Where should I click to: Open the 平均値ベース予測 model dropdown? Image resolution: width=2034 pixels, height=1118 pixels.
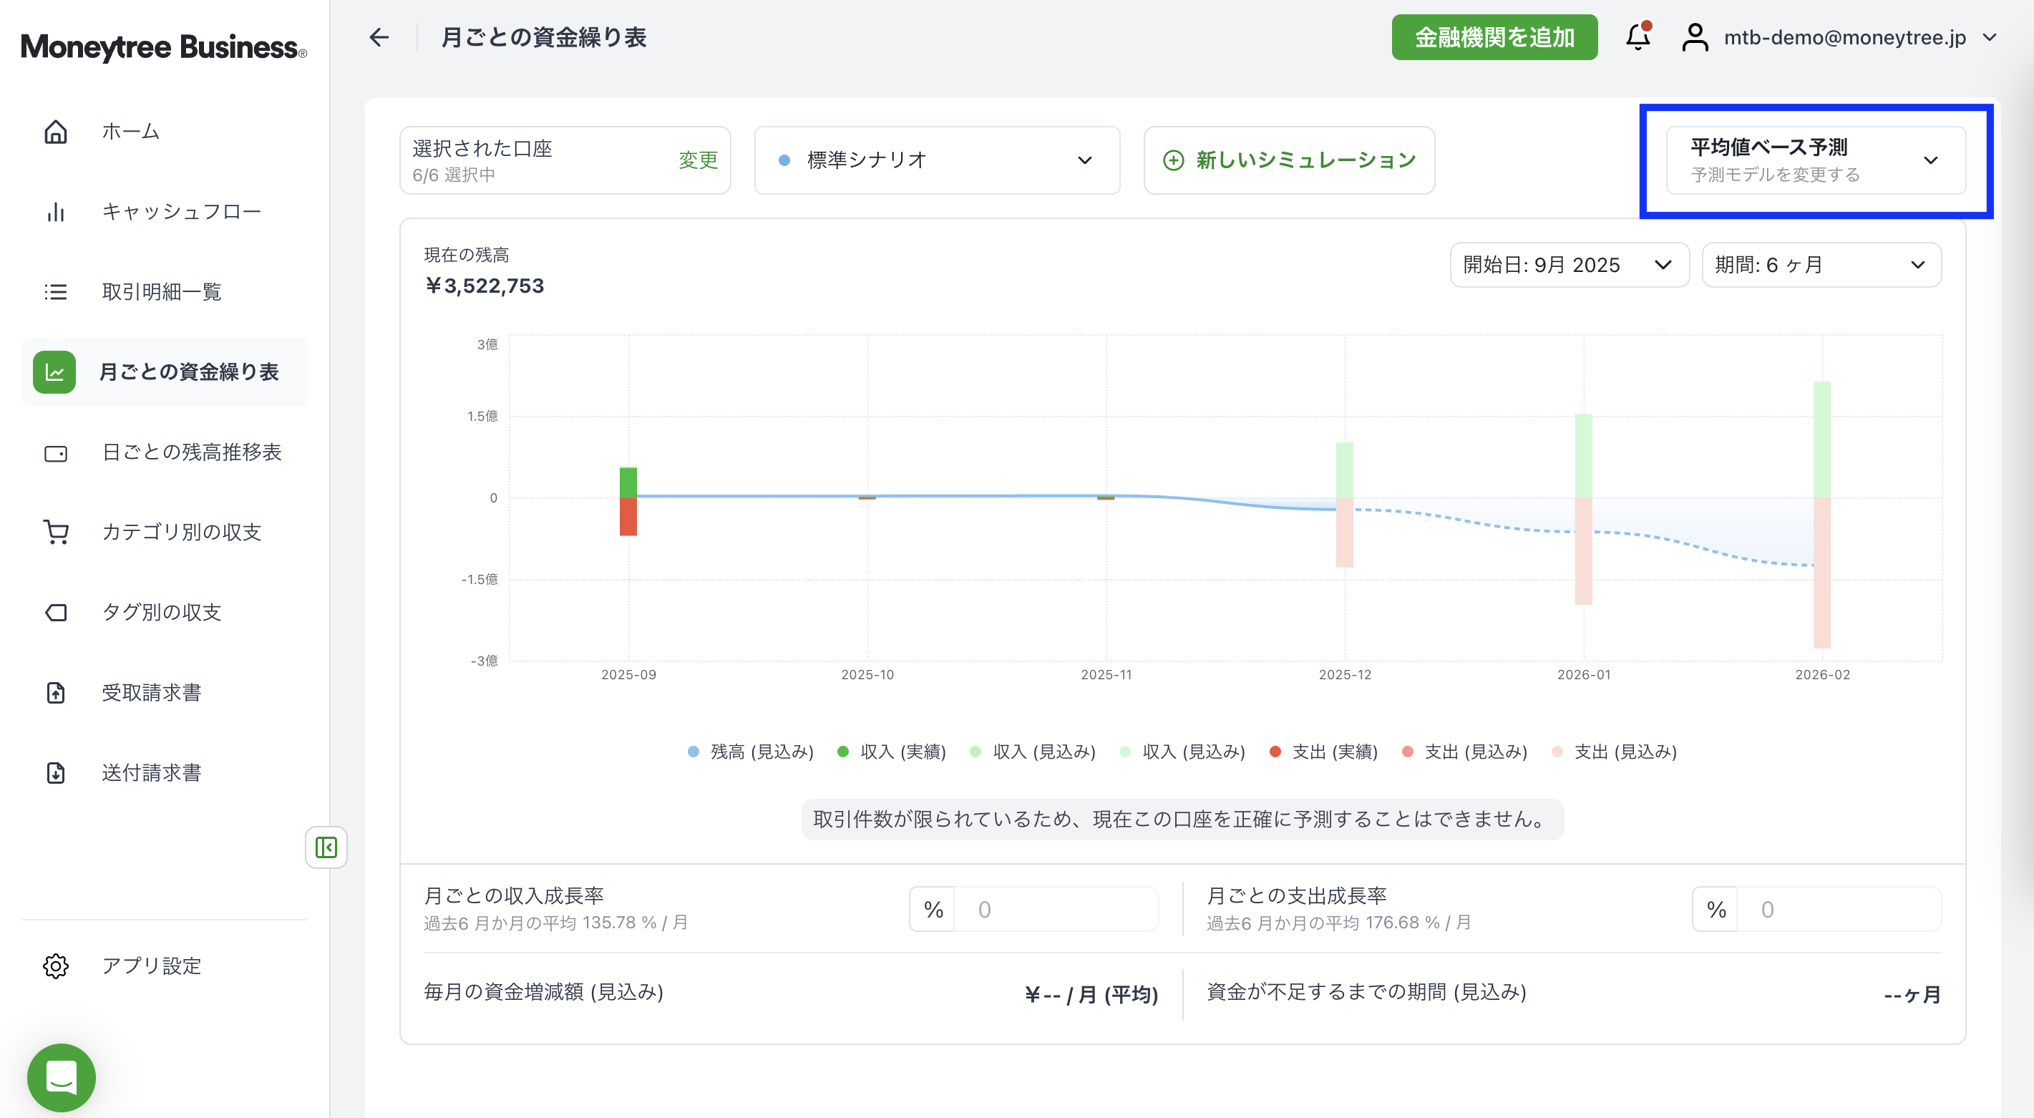click(1814, 160)
